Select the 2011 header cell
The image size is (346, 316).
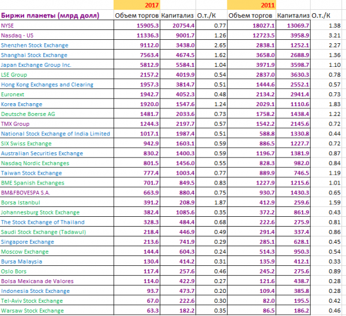(x=251, y=5)
